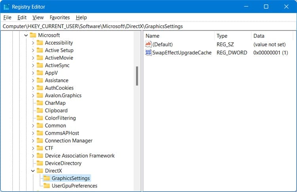Viewport: 297px width, 192px height.
Task: Click the Type column header
Action: (233, 36)
